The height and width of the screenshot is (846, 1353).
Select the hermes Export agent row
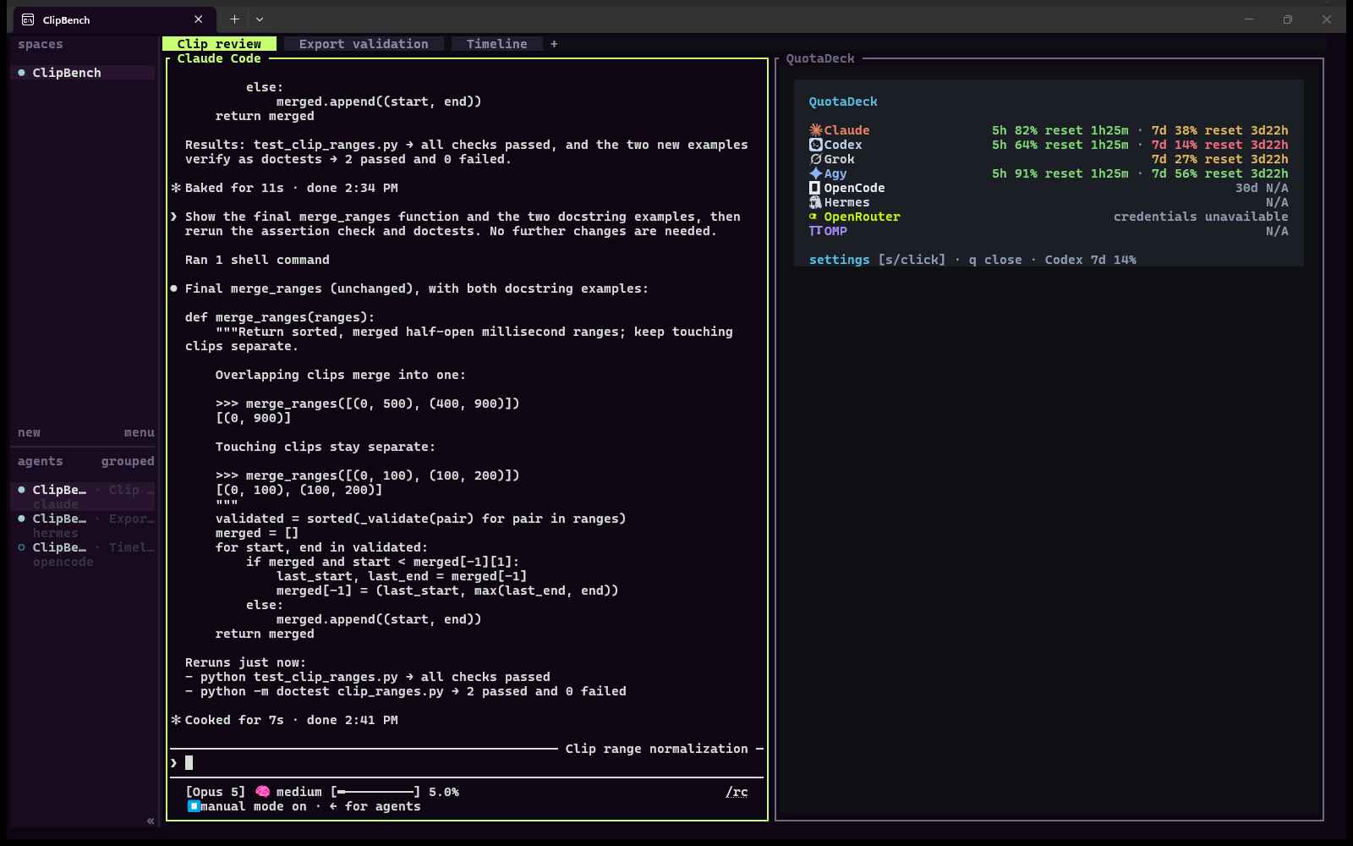(x=83, y=525)
